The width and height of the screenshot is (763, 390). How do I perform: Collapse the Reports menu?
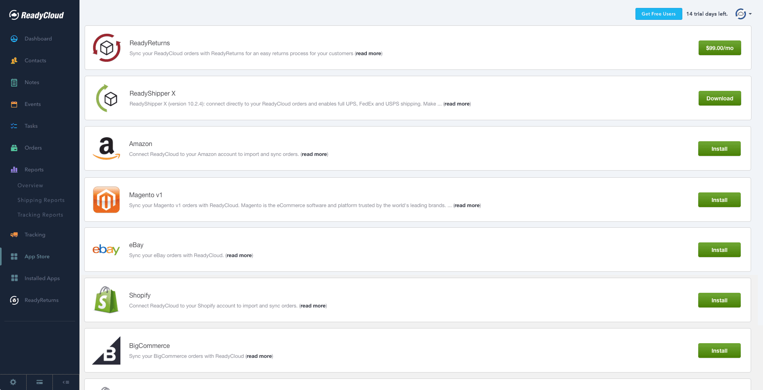pyautogui.click(x=34, y=169)
